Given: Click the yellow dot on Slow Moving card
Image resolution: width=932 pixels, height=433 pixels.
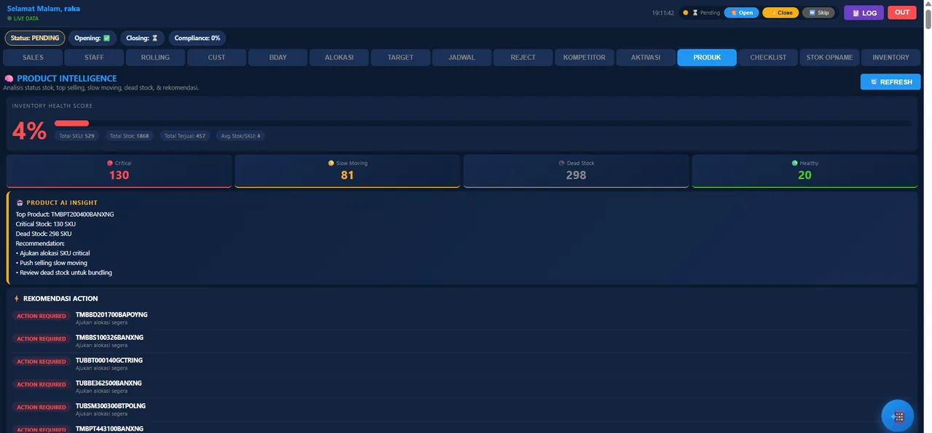Looking at the screenshot, I should point(331,163).
